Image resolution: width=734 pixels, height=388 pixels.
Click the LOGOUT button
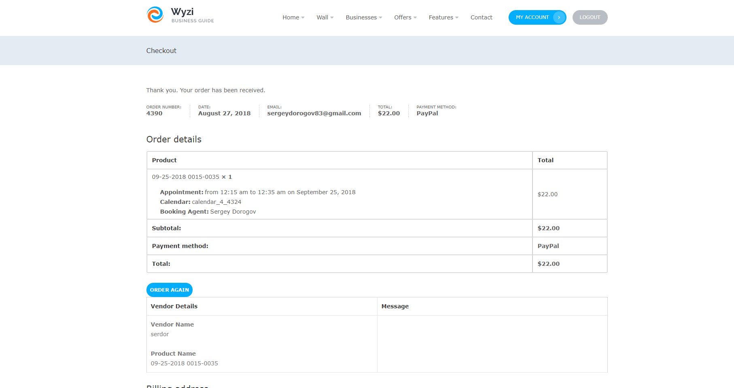pyautogui.click(x=590, y=17)
